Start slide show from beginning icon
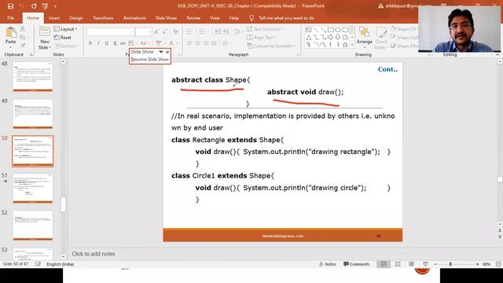Screen dimensions: 503x283 [x=45, y=6]
